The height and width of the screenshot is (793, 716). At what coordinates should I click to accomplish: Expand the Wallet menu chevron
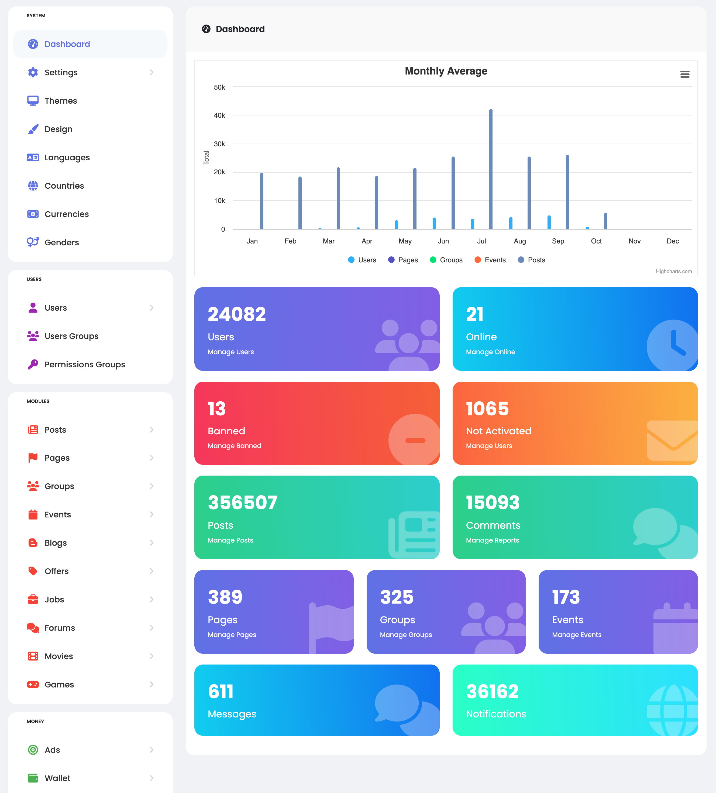(151, 778)
